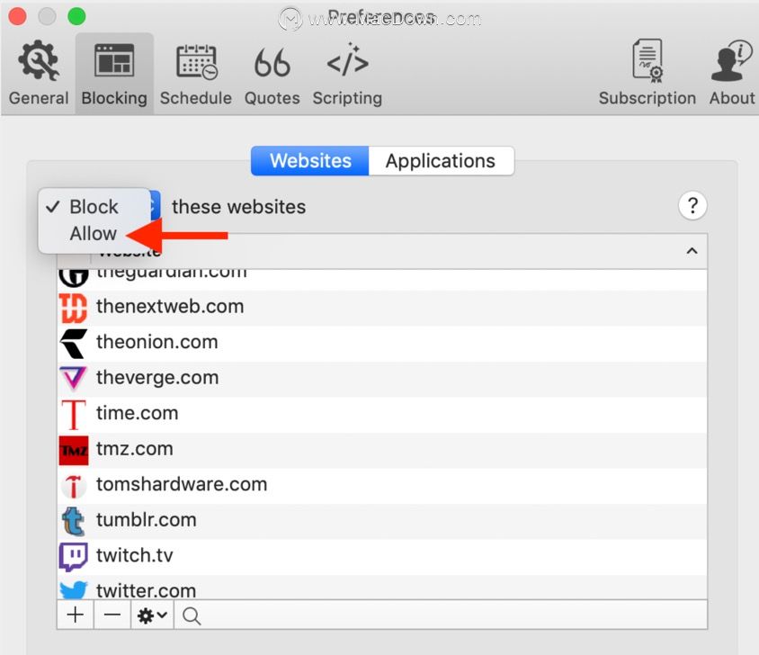The height and width of the screenshot is (655, 759).
Task: Click the twitter.com bird favicon
Action: [74, 589]
